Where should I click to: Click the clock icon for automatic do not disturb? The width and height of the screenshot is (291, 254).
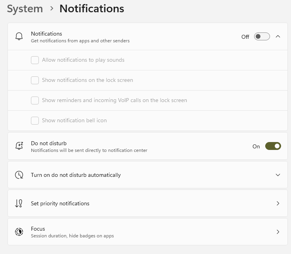pos(19,175)
